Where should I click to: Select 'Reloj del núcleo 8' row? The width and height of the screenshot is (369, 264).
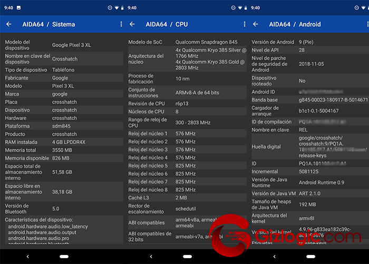coord(187,190)
